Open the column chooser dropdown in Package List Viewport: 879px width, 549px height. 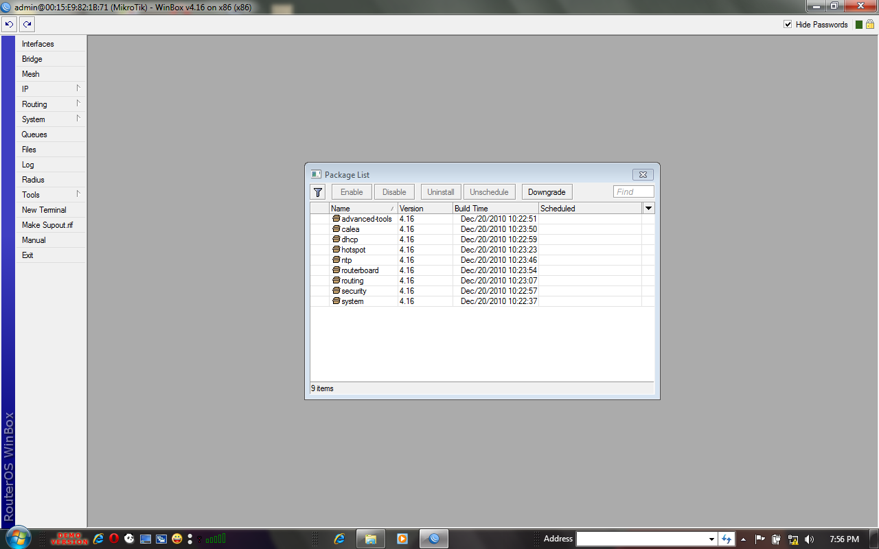coord(648,208)
